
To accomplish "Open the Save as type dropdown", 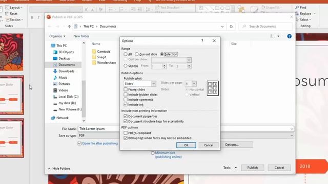I will [x=292, y=135].
